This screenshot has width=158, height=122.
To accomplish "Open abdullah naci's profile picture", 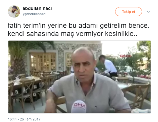I will (14, 11).
